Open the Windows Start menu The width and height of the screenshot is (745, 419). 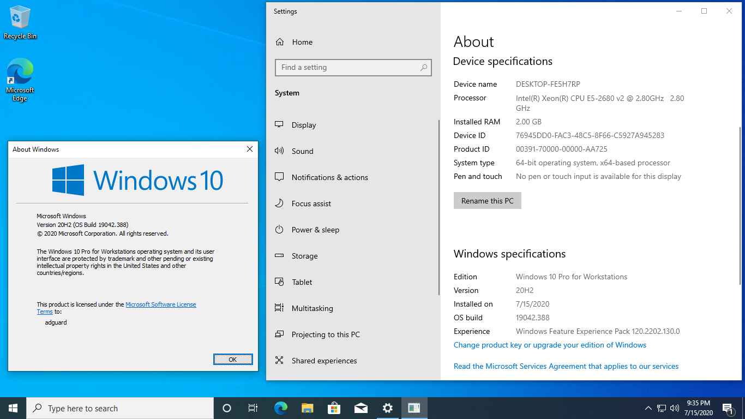[x=13, y=408]
